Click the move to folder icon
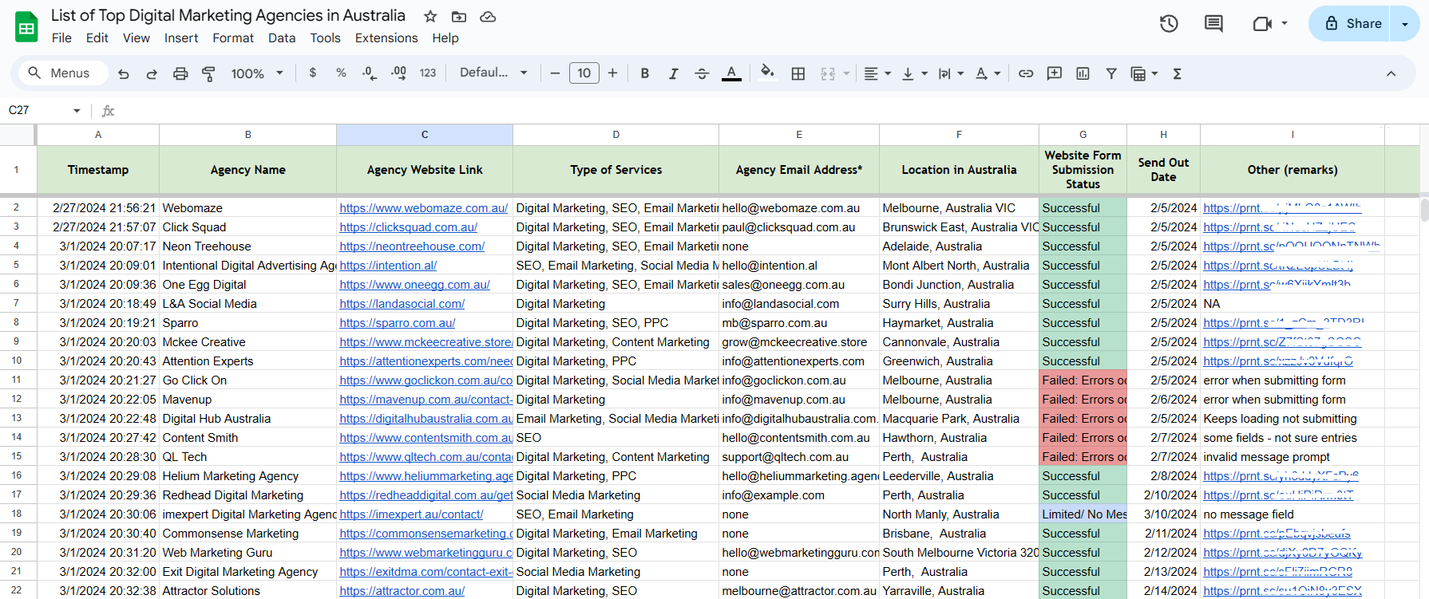1429x599 pixels. coord(459,16)
